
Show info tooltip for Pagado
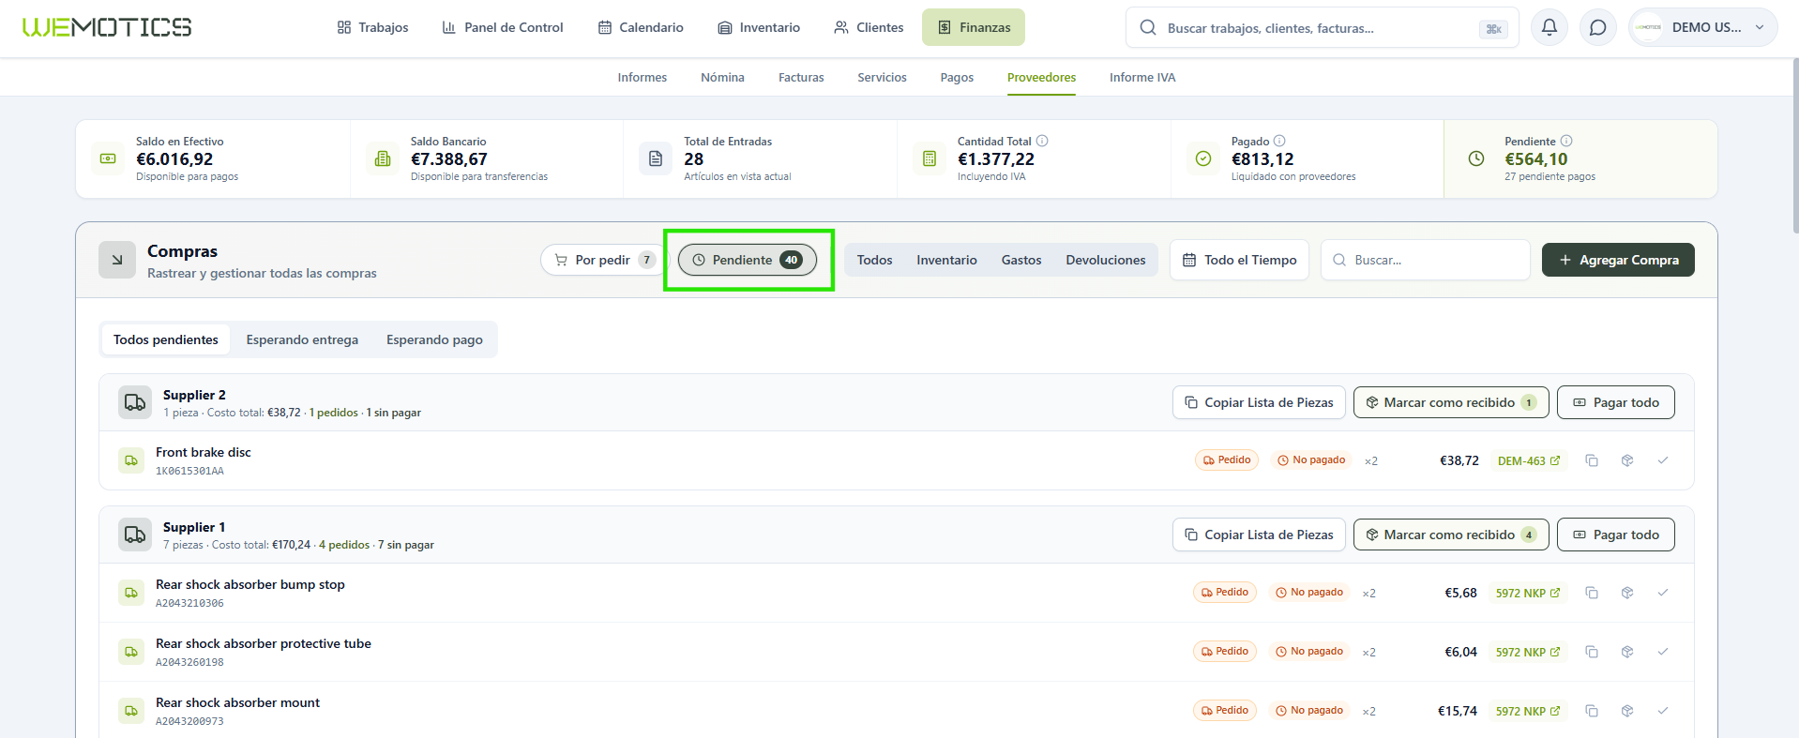pos(1279,141)
